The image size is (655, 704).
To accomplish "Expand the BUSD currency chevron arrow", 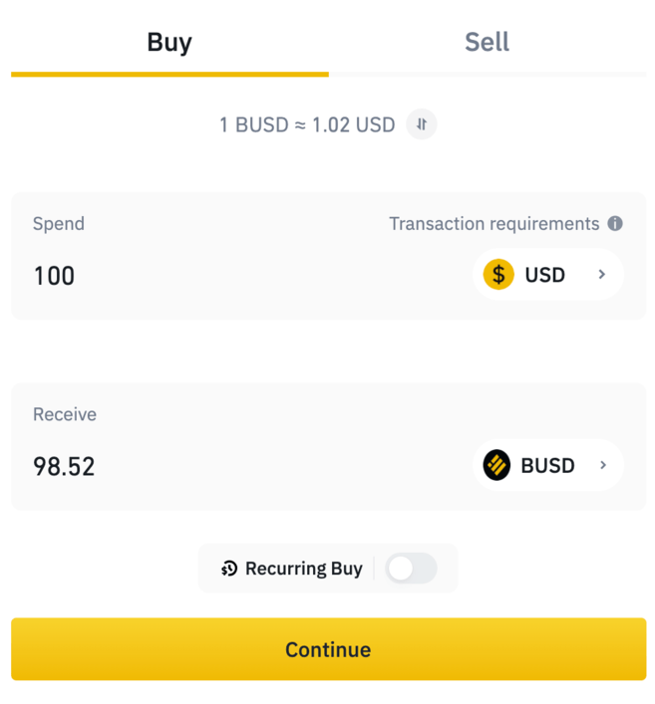I will click(x=602, y=465).
